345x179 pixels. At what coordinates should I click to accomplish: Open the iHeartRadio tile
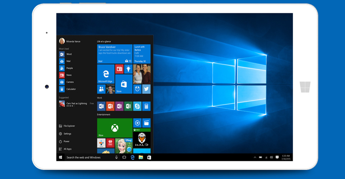[x=110, y=143]
